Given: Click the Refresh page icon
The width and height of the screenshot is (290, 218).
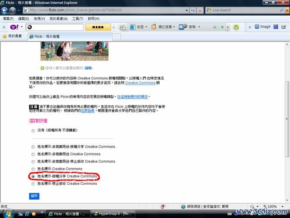Looking at the screenshot, I should pos(193,10).
